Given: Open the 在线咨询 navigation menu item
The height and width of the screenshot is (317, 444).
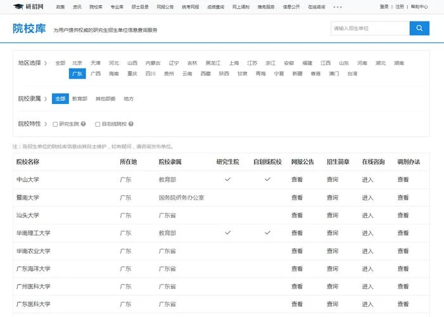Looking at the screenshot, I should coord(317,7).
